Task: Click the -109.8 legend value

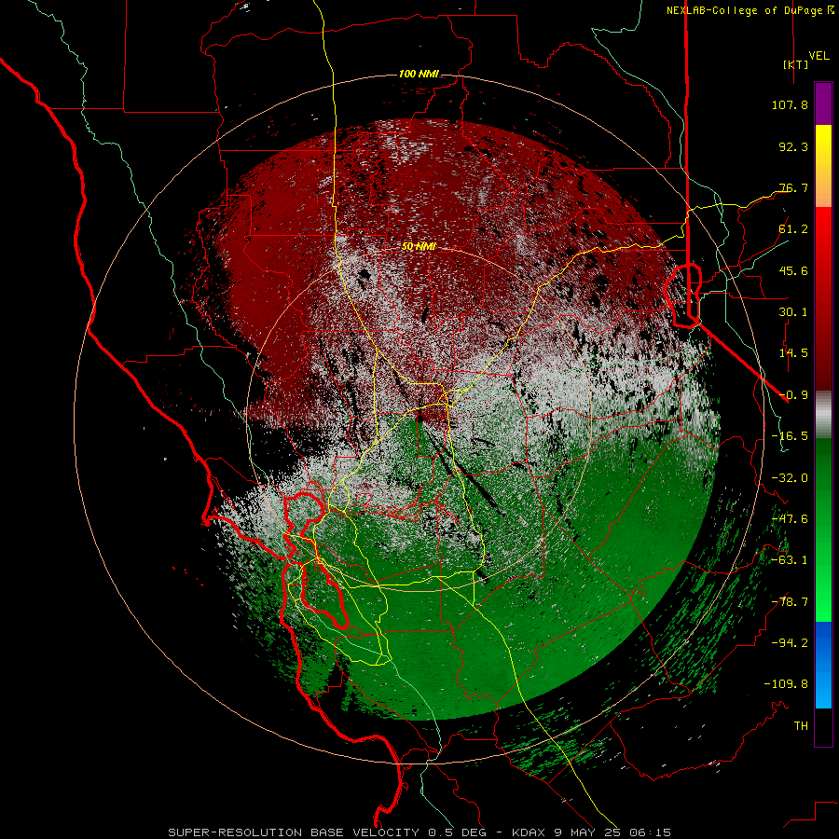Action: coord(786,684)
